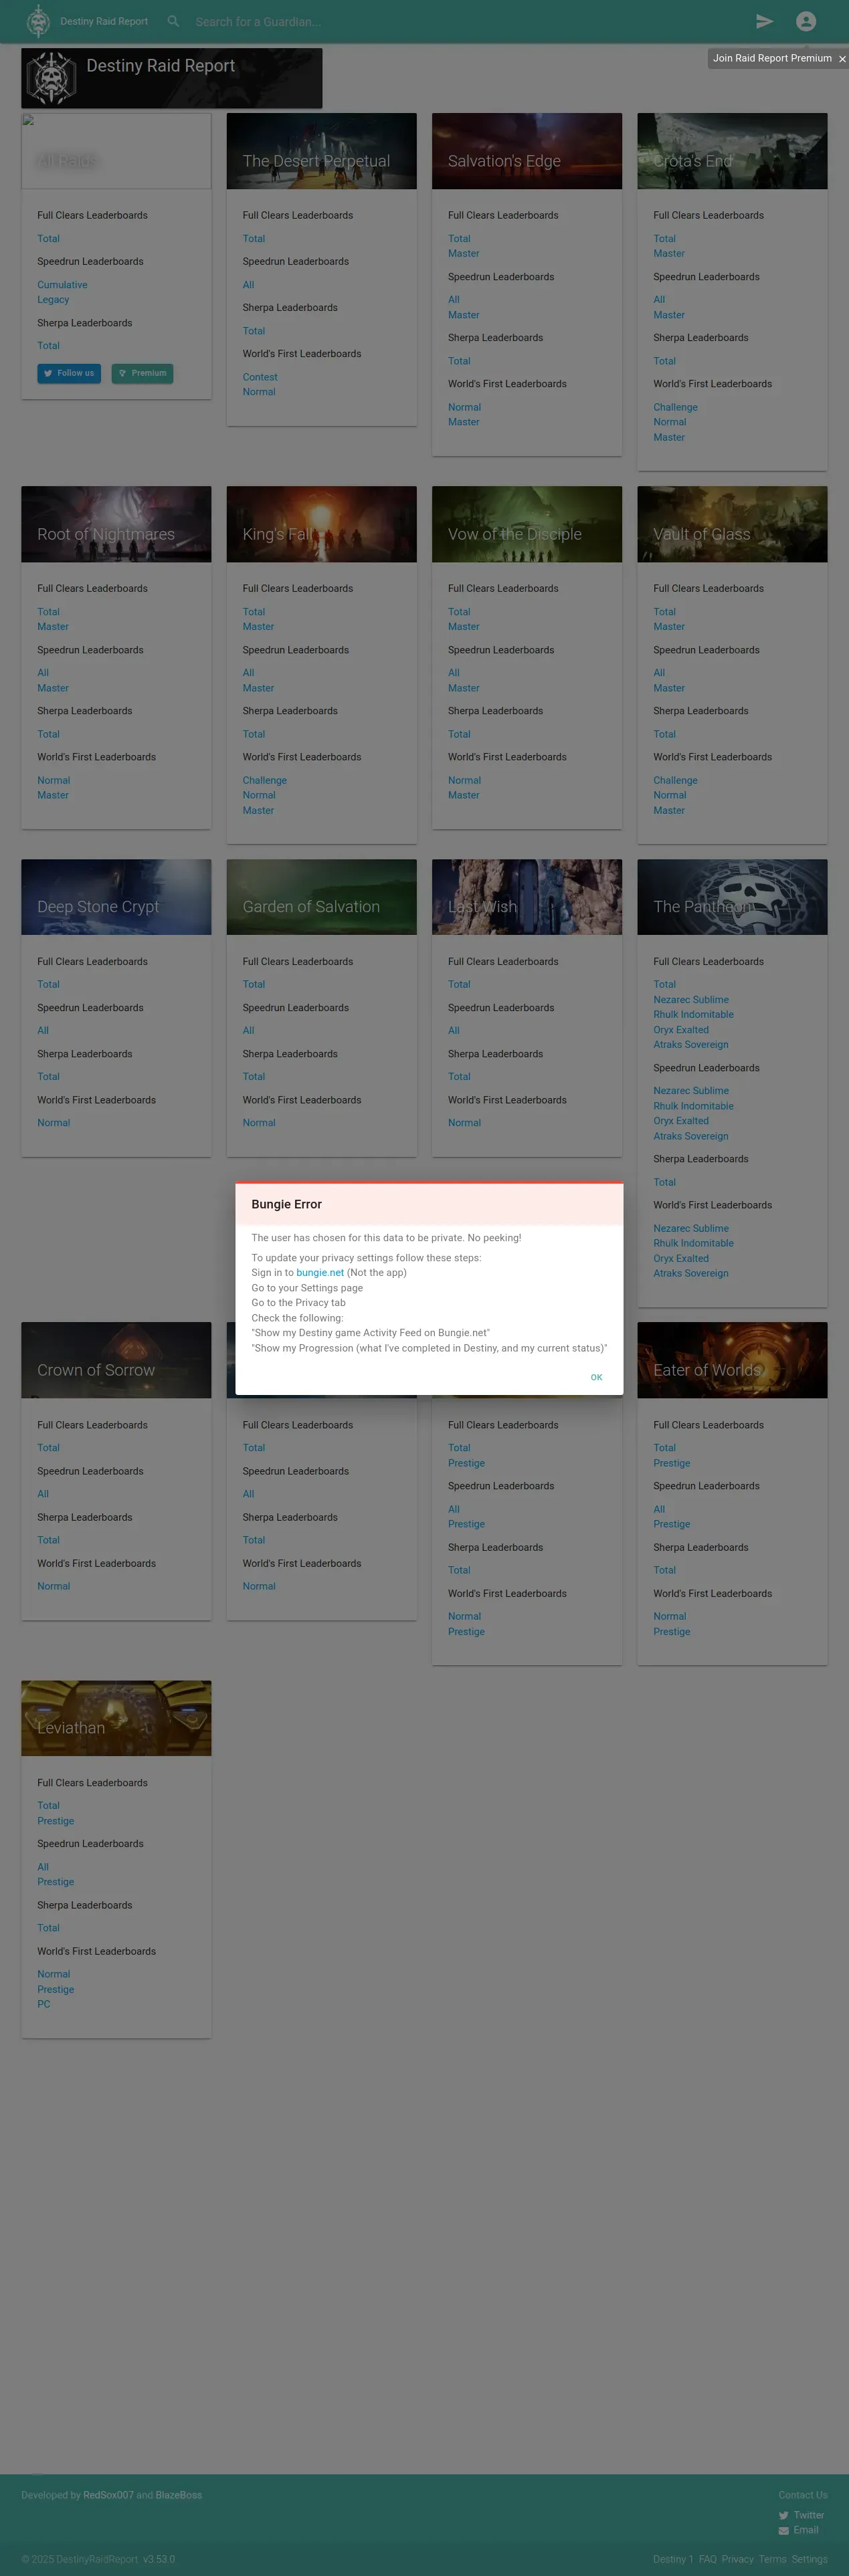Open Master Full Clears for Salvation's Edge
Screen dimensions: 849x2576
463,254
